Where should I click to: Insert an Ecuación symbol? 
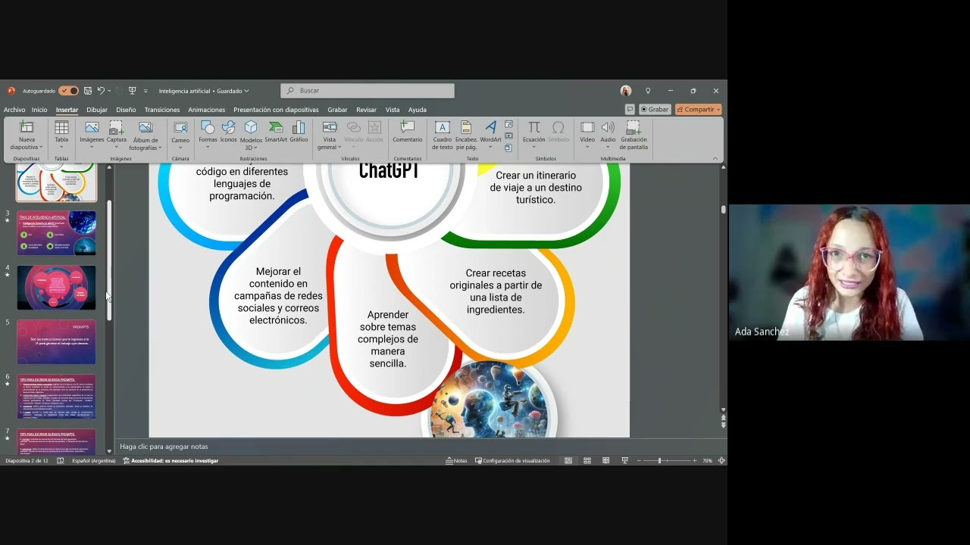pyautogui.click(x=533, y=131)
